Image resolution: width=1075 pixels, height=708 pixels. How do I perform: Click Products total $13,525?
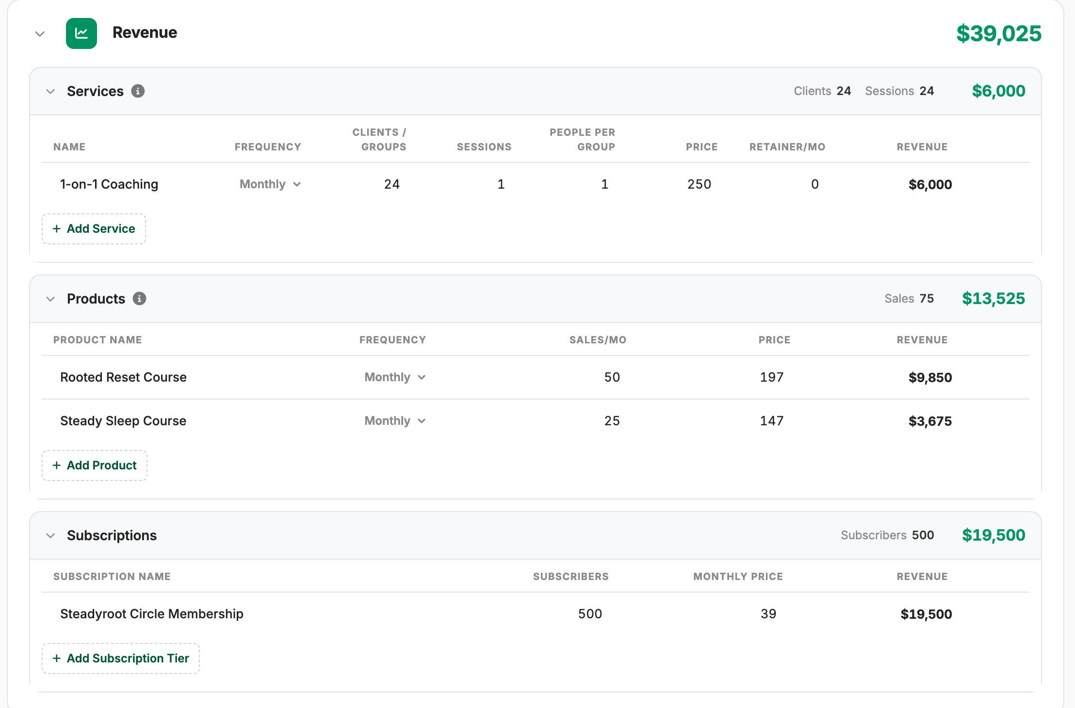coord(994,299)
